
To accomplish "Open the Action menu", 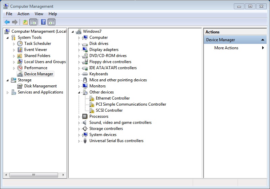I will [x=23, y=14].
